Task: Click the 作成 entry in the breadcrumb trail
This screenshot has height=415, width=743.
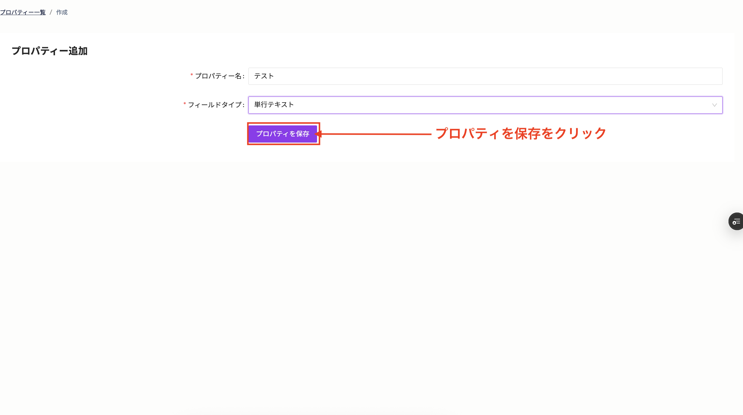Action: (62, 12)
